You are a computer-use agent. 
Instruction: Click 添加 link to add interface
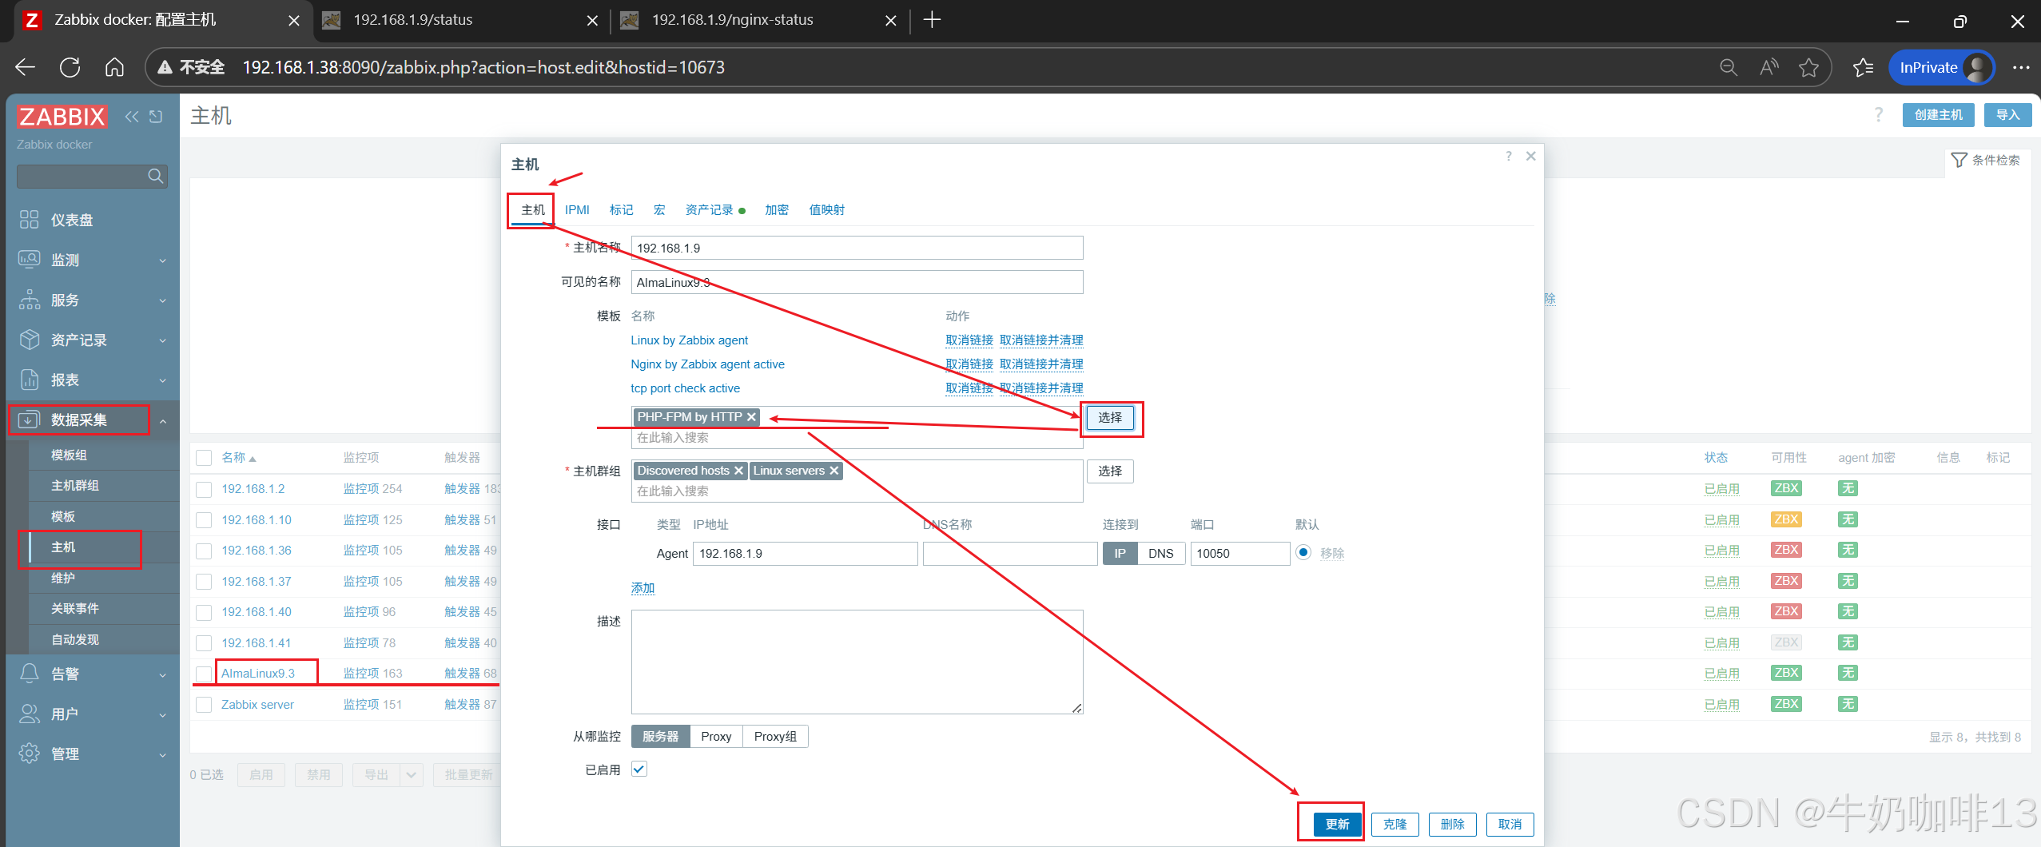point(643,587)
